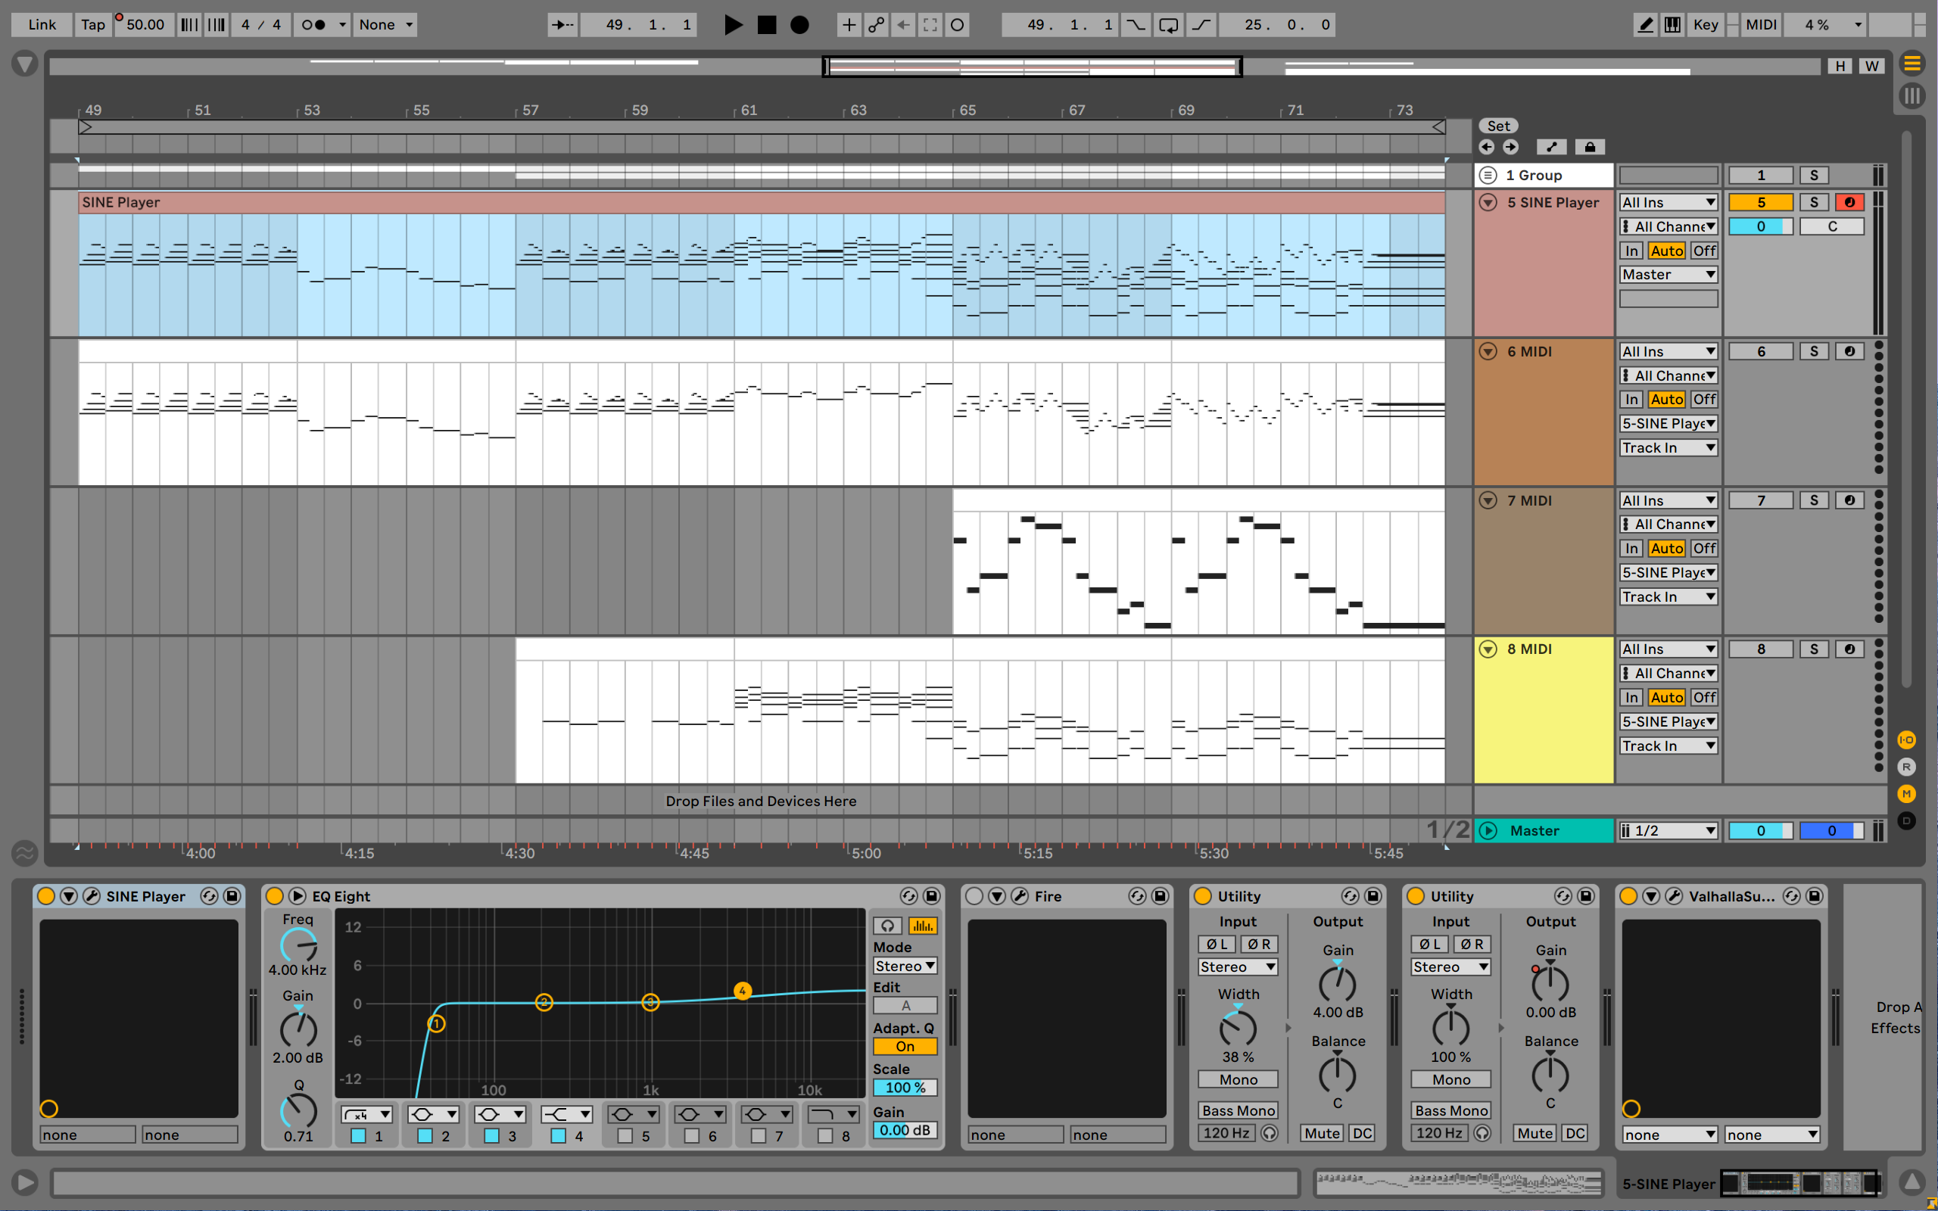Screen dimensions: 1938x1211
Task: Open the Key map mode
Action: coord(1705,25)
